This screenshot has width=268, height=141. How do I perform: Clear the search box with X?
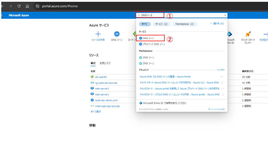225,15
